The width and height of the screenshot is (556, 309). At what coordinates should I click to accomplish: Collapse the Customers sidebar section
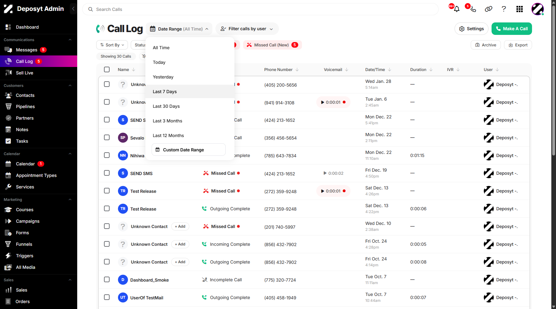[x=70, y=86]
